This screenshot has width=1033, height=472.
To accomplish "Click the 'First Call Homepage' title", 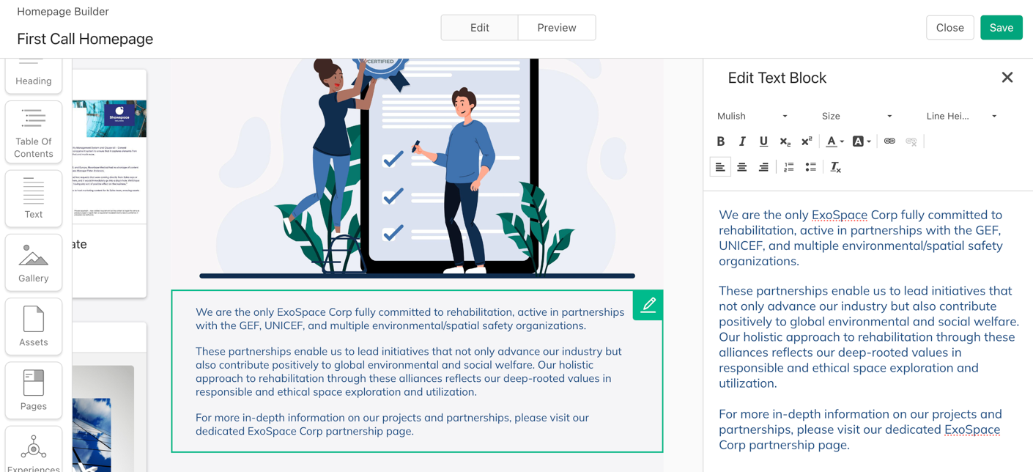I will click(x=85, y=39).
